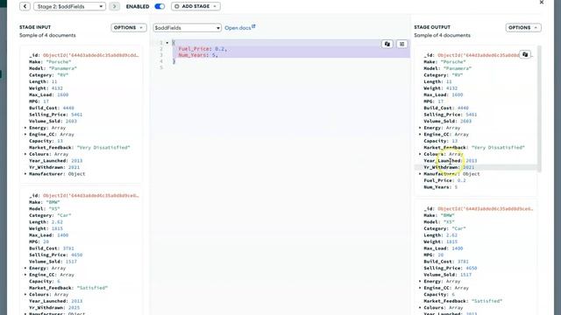Expand Energy array in BMW output document
The width and height of the screenshot is (561, 315).
click(420, 282)
